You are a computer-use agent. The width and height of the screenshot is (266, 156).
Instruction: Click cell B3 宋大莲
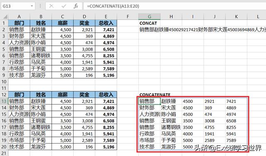(x=41, y=36)
